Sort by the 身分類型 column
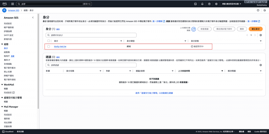The height and width of the screenshot is (134, 269). point(185,41)
